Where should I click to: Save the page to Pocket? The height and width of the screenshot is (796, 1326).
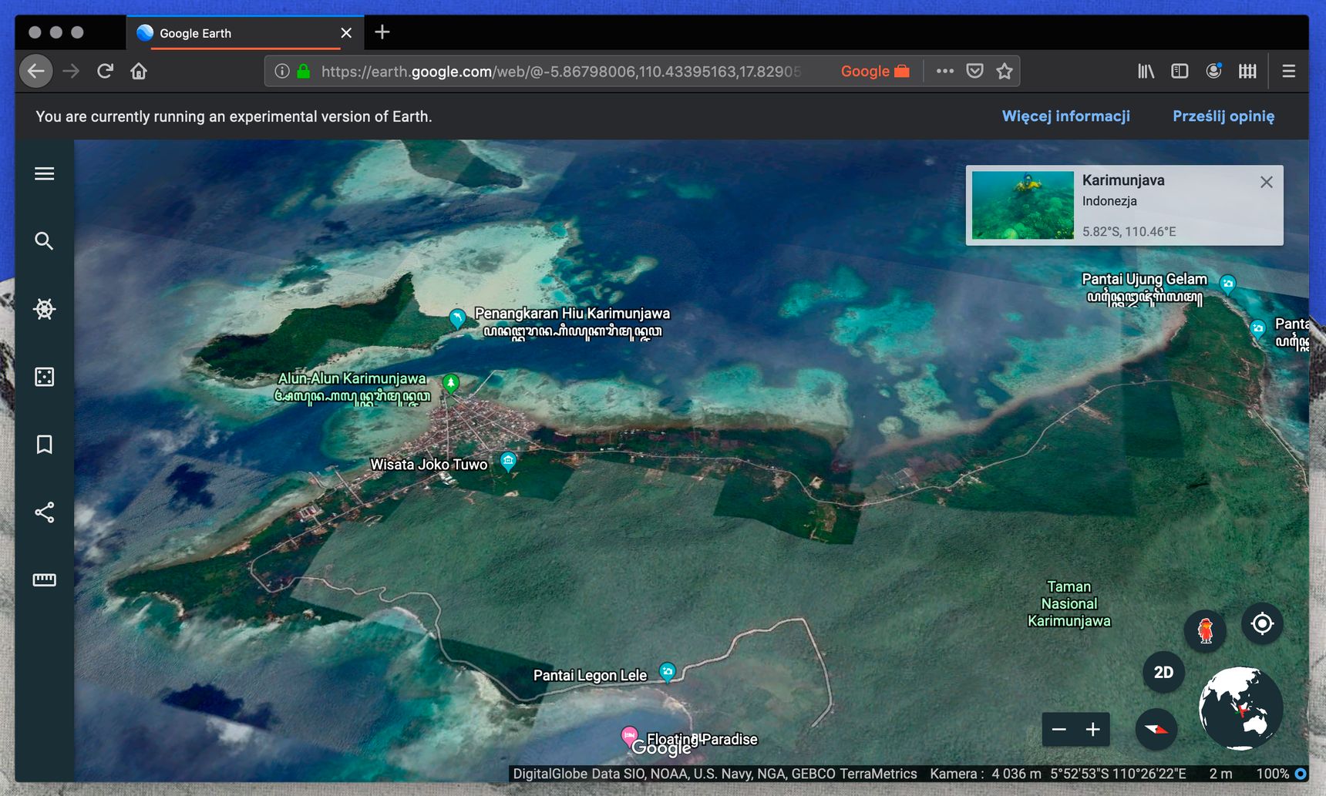975,72
